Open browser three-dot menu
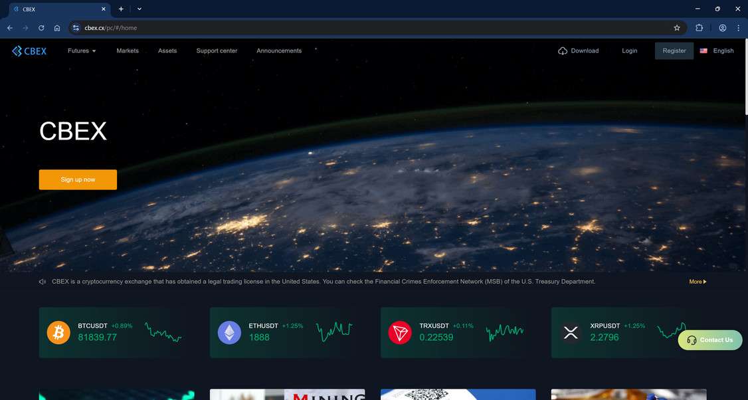The image size is (748, 400). [x=739, y=28]
